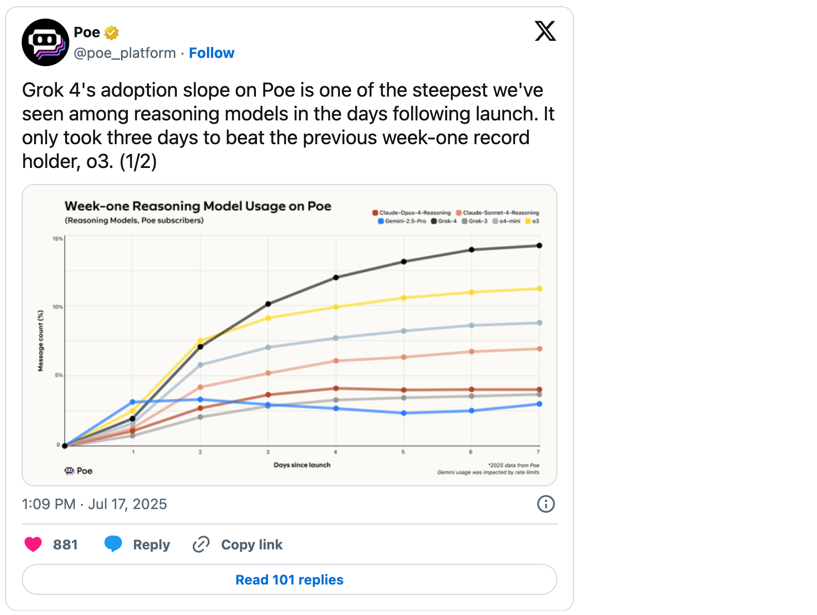Viewport: 817px width, 615px height.
Task: Click the Poe display name
Action: (x=87, y=32)
